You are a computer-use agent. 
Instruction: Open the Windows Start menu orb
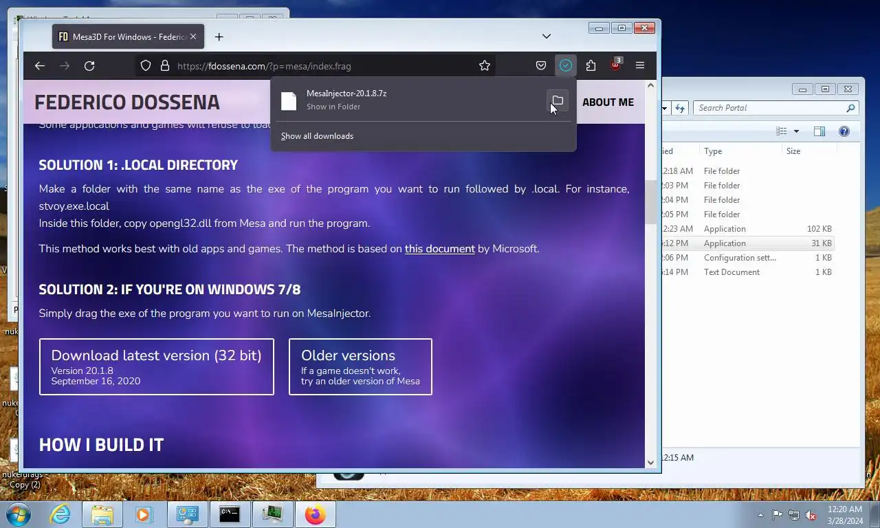pyautogui.click(x=19, y=514)
